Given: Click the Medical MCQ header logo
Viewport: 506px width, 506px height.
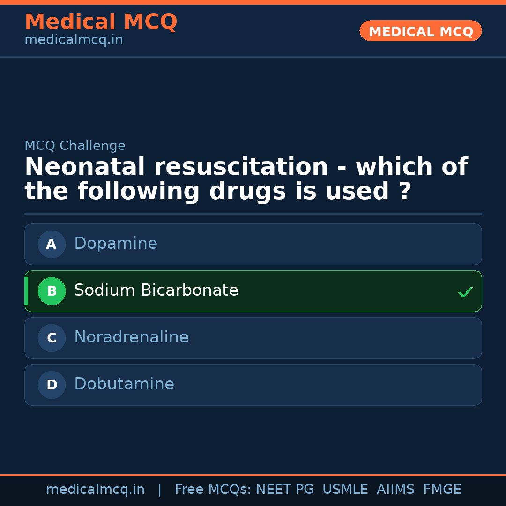Looking at the screenshot, I should (x=101, y=22).
